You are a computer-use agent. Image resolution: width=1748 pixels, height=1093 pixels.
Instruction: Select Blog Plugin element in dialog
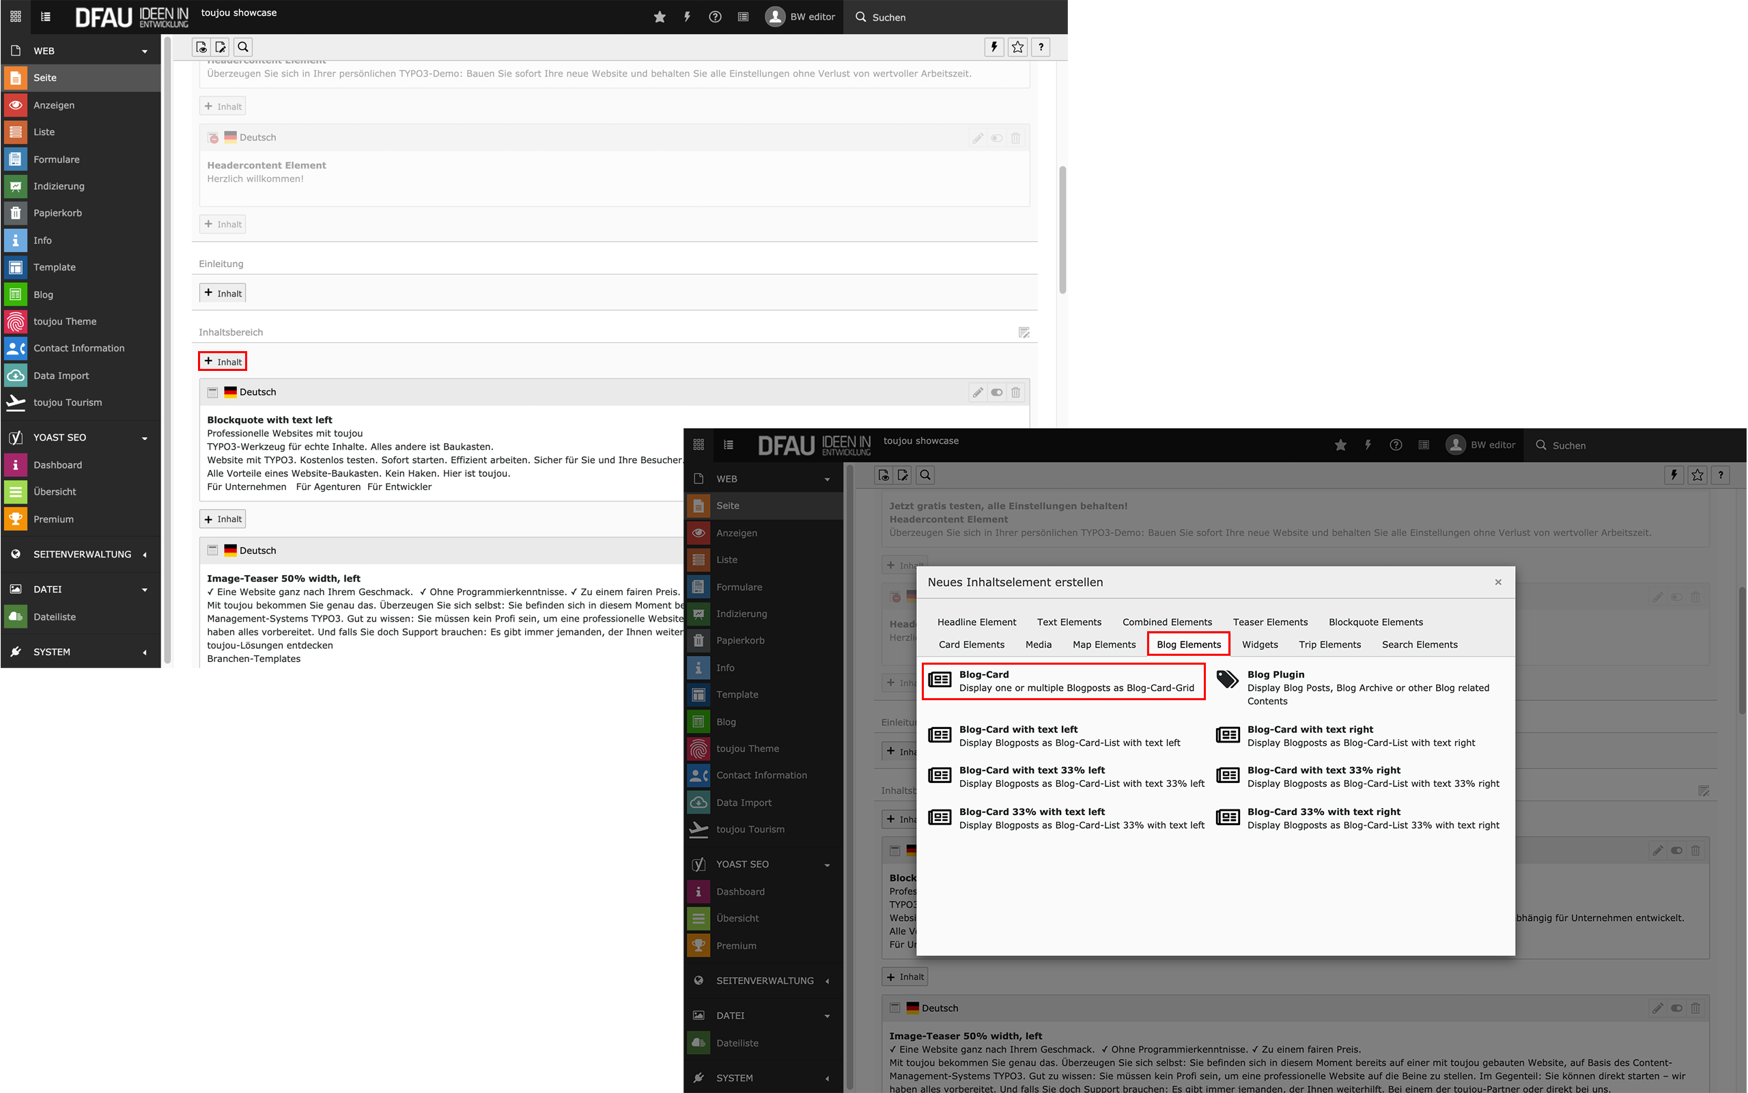[1358, 687]
